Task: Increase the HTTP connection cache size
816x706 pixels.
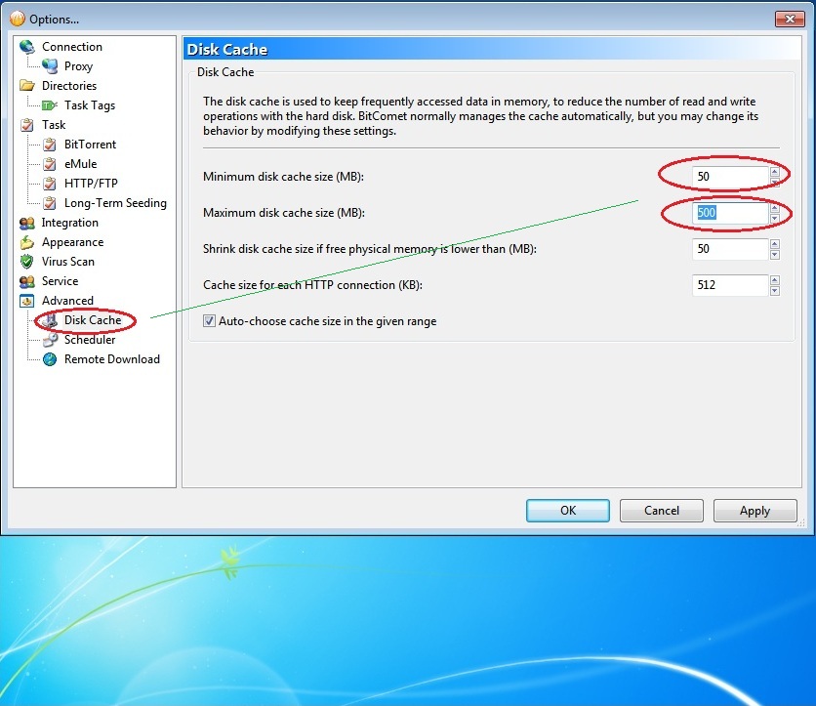Action: [x=775, y=280]
